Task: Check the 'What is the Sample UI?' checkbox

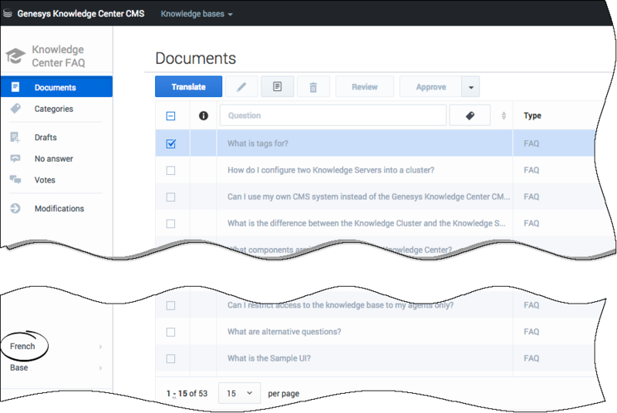Action: coord(170,358)
